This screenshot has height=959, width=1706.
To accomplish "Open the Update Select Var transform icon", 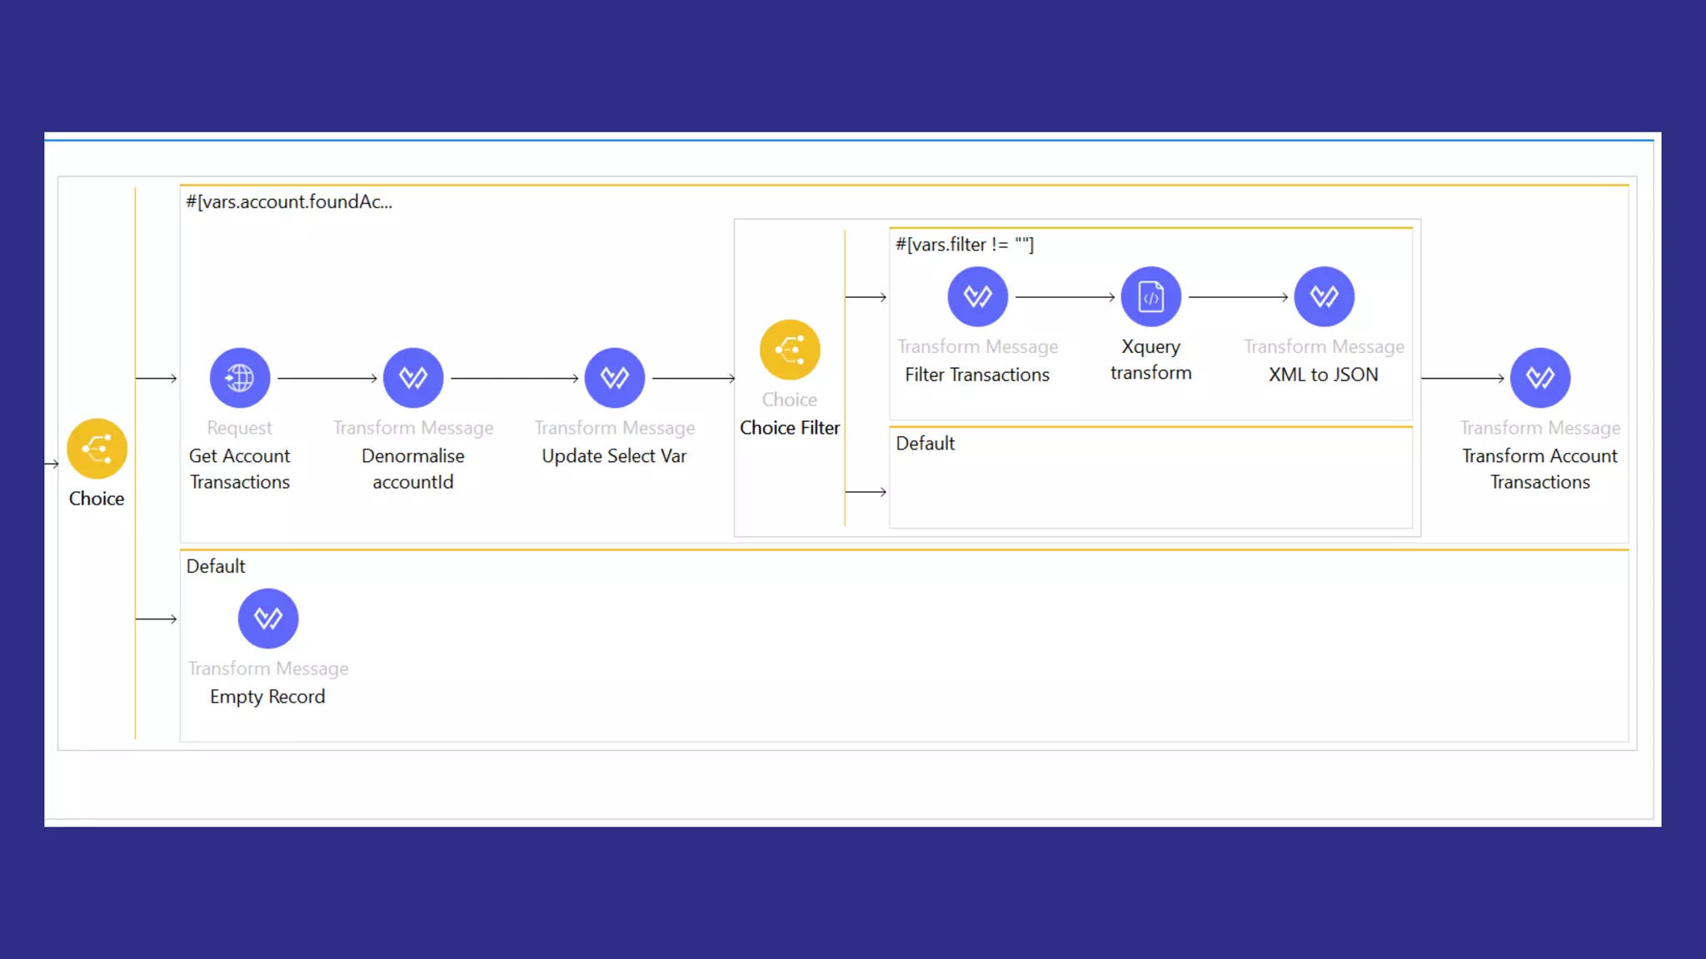I will point(615,378).
